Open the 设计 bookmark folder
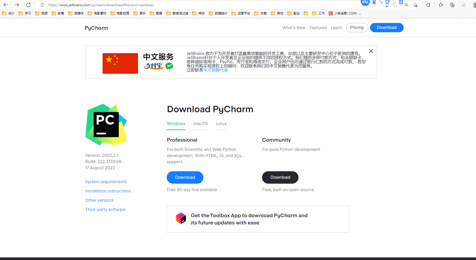This screenshot has height=260, width=476. [8, 13]
